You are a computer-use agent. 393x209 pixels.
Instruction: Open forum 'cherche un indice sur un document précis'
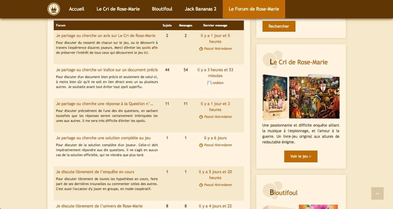(107, 70)
